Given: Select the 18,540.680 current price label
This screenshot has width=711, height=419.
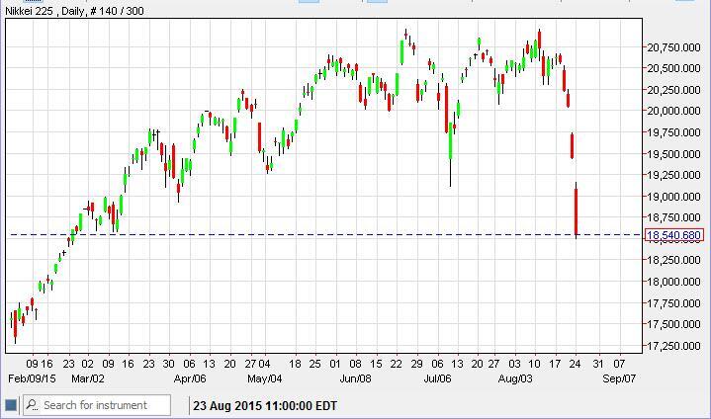Looking at the screenshot, I should [x=673, y=235].
